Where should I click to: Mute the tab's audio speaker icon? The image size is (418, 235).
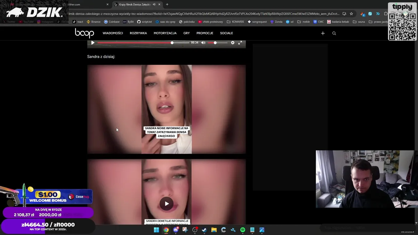pos(154,5)
